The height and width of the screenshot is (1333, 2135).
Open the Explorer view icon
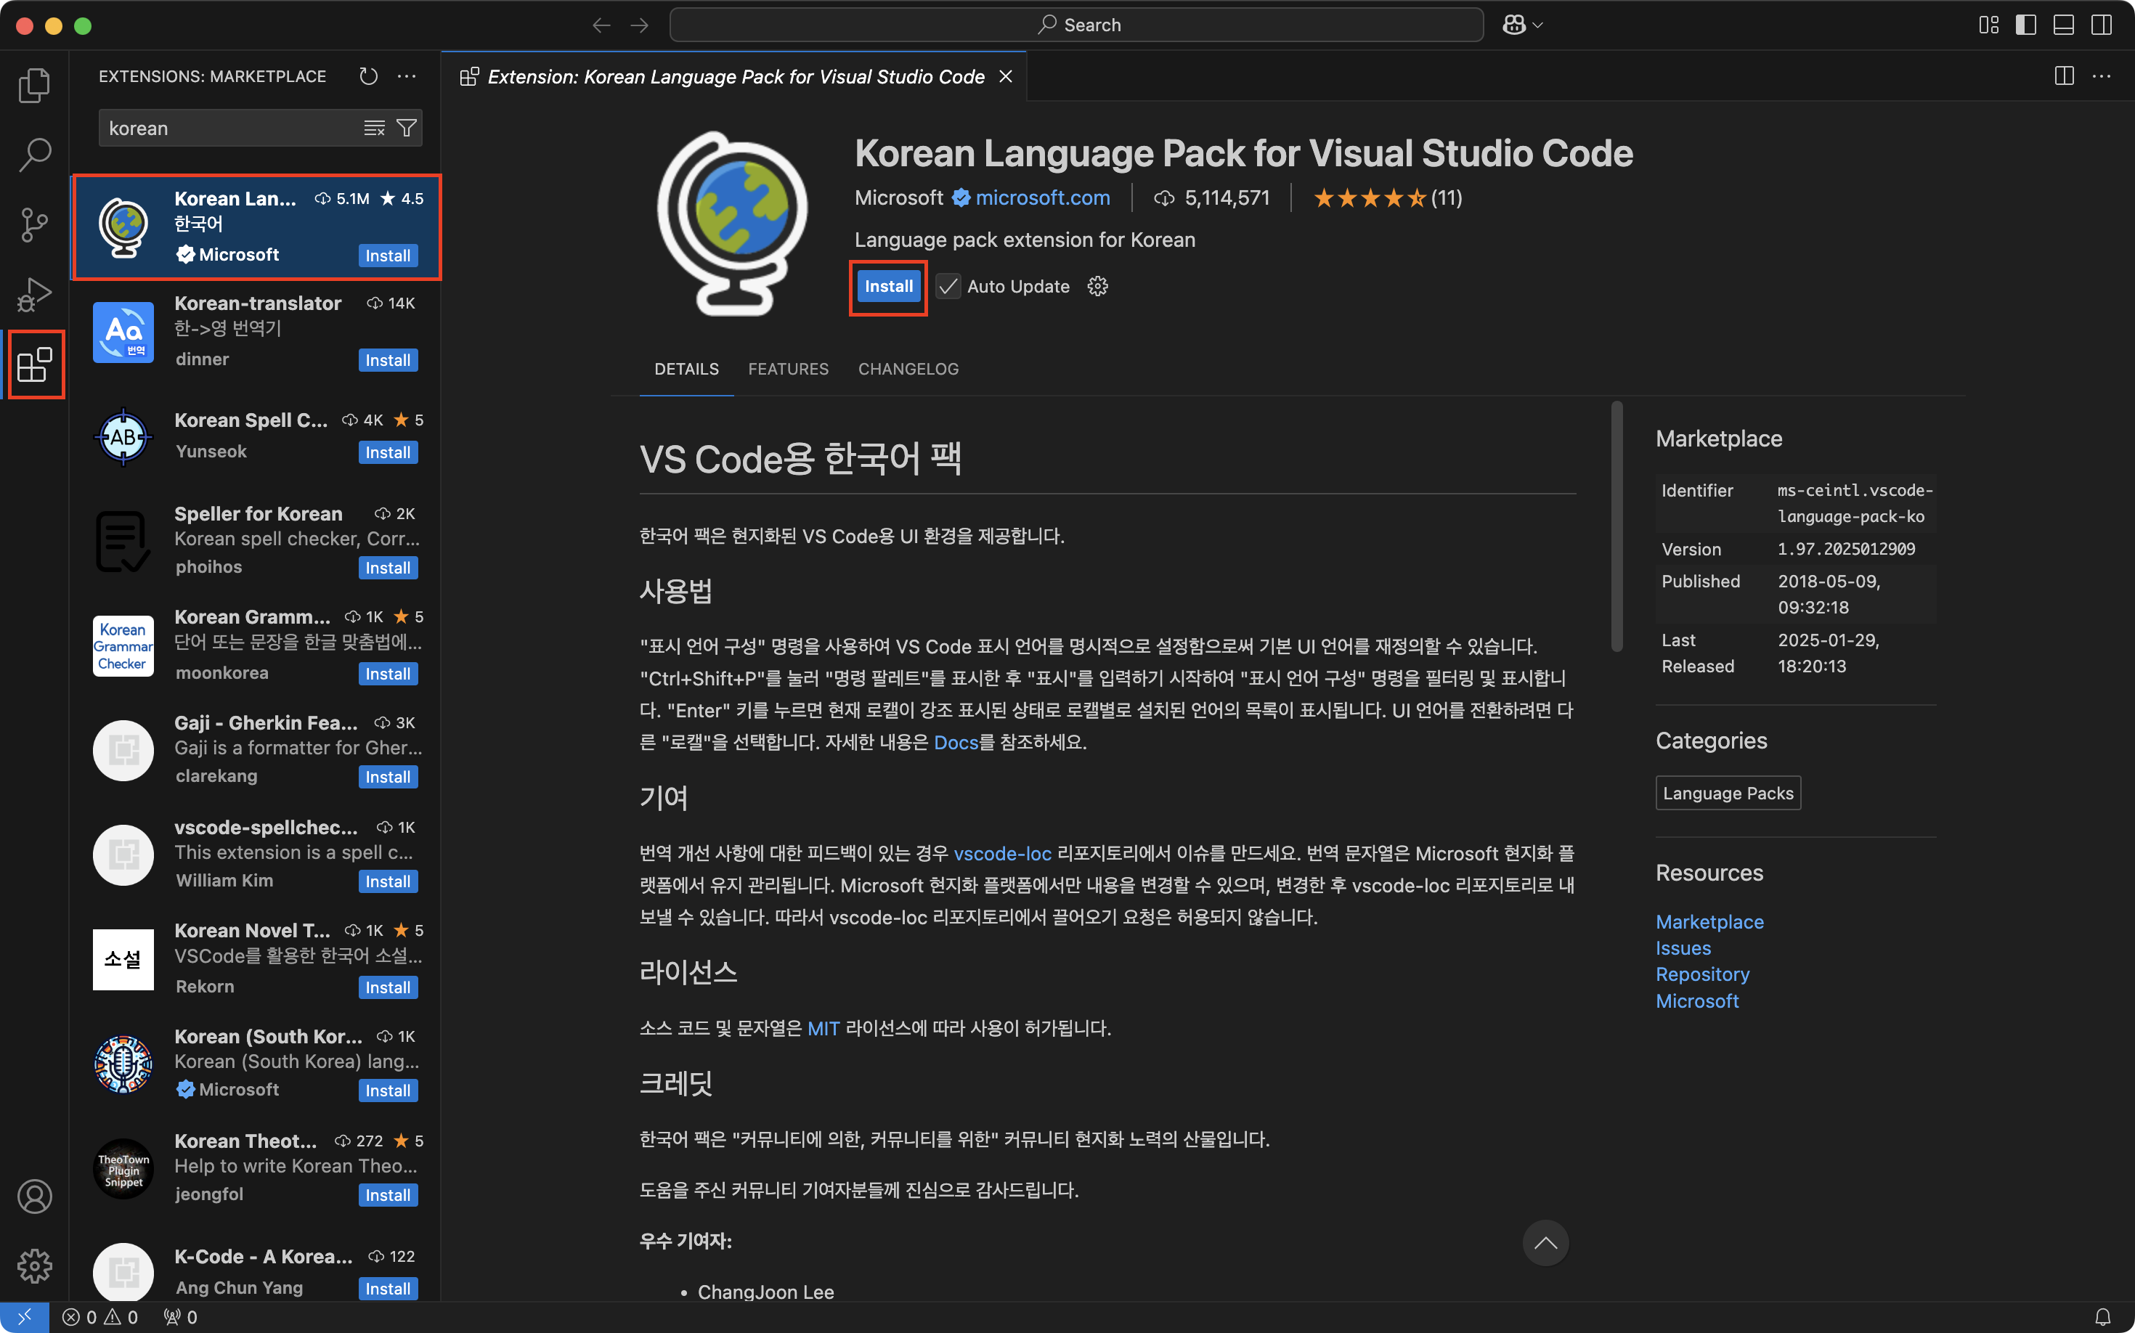point(34,86)
